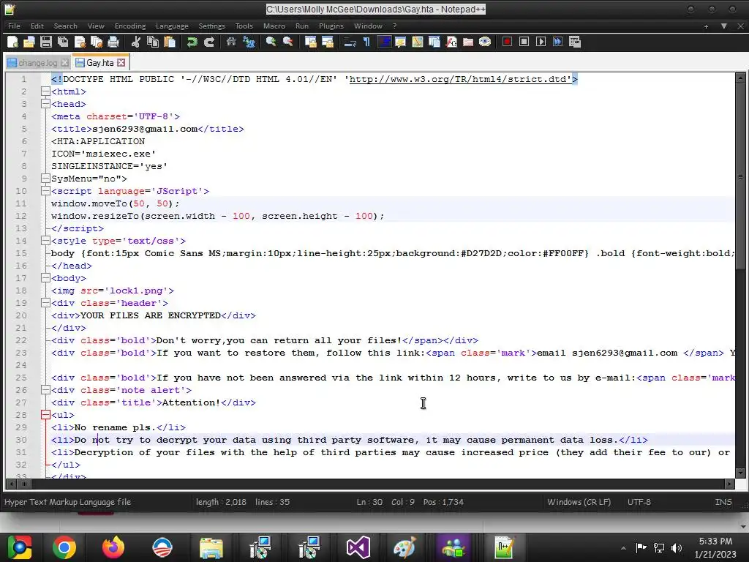The image size is (749, 562).
Task: Close the Gay.hta tab with its X
Action: coord(121,63)
